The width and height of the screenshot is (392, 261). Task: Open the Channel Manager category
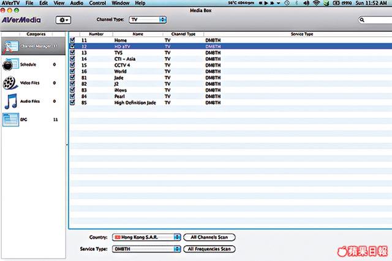tap(33, 46)
